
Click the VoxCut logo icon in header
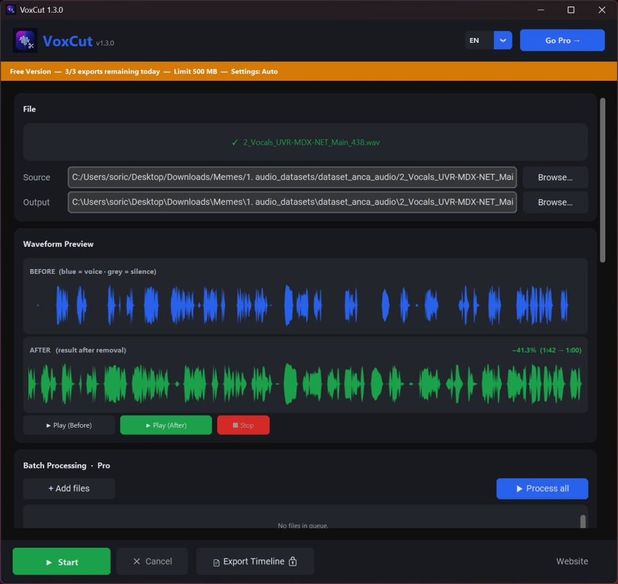pyautogui.click(x=25, y=40)
